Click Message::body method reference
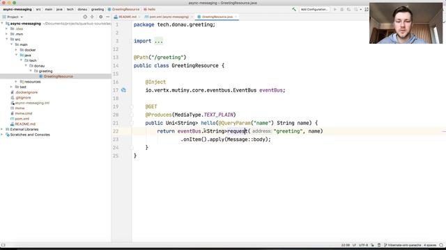Screen dimensions: 446x250 (x=247, y=140)
